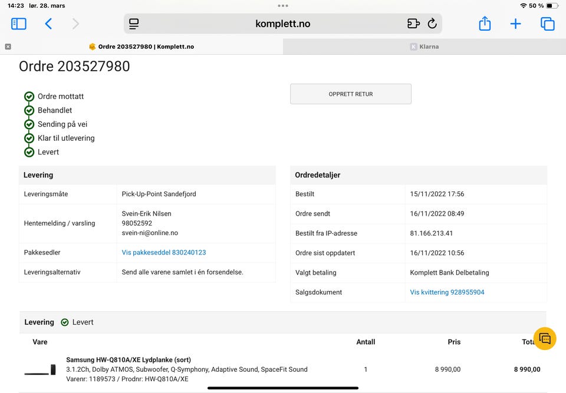Click Samsung HW-Q810A/XE Lydplanke (sort) title
The image size is (566, 393).
pyautogui.click(x=129, y=360)
